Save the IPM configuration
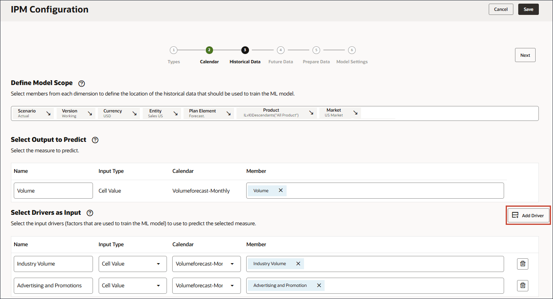 528,9
